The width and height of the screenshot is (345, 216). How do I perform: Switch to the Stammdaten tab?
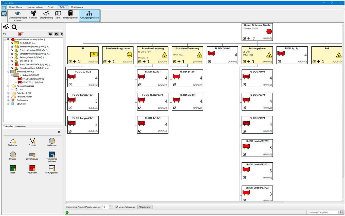click(x=20, y=127)
